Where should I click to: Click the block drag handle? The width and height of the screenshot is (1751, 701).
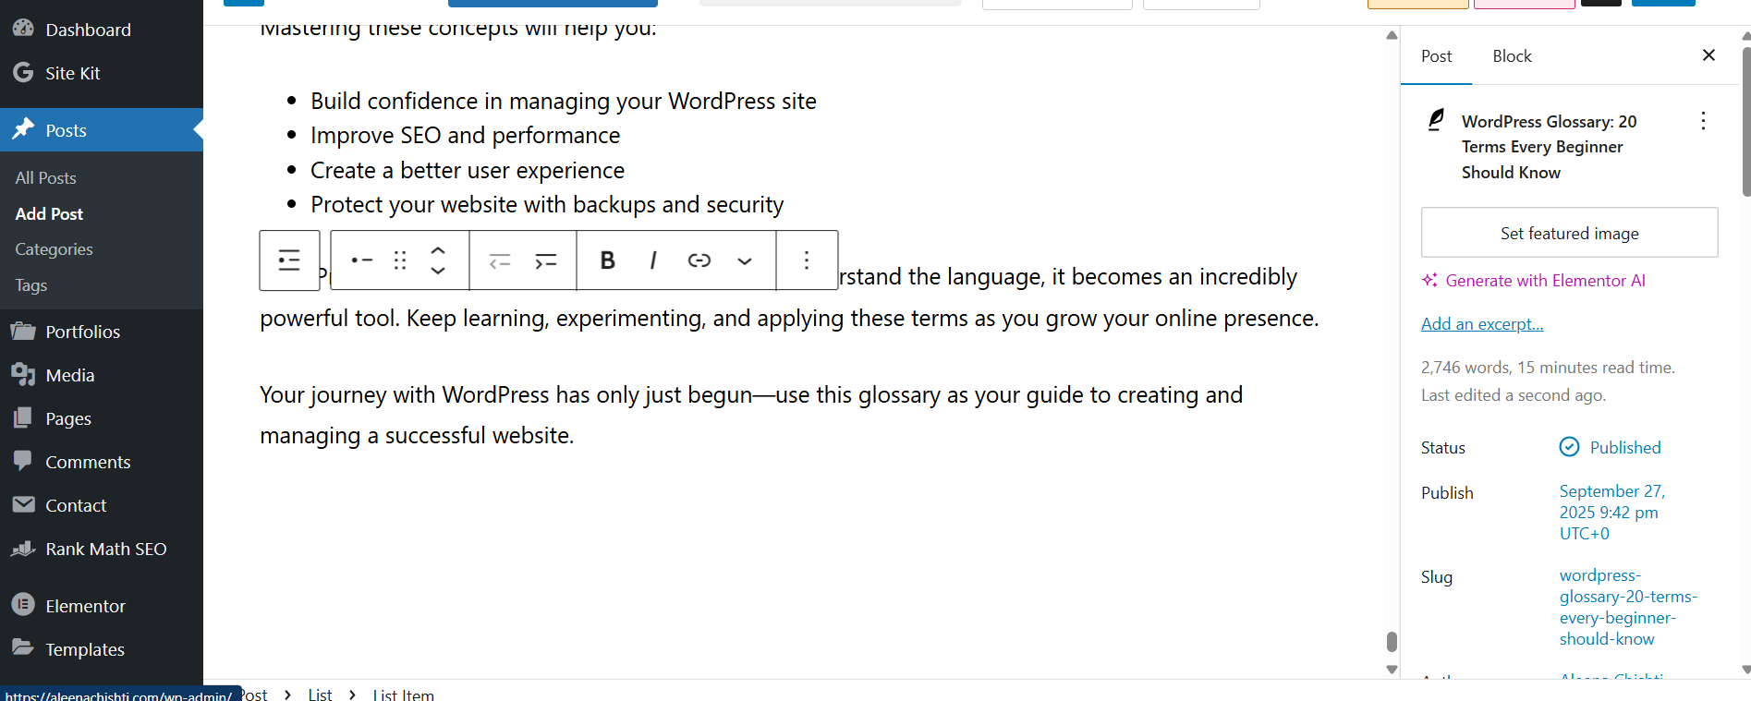click(x=400, y=260)
